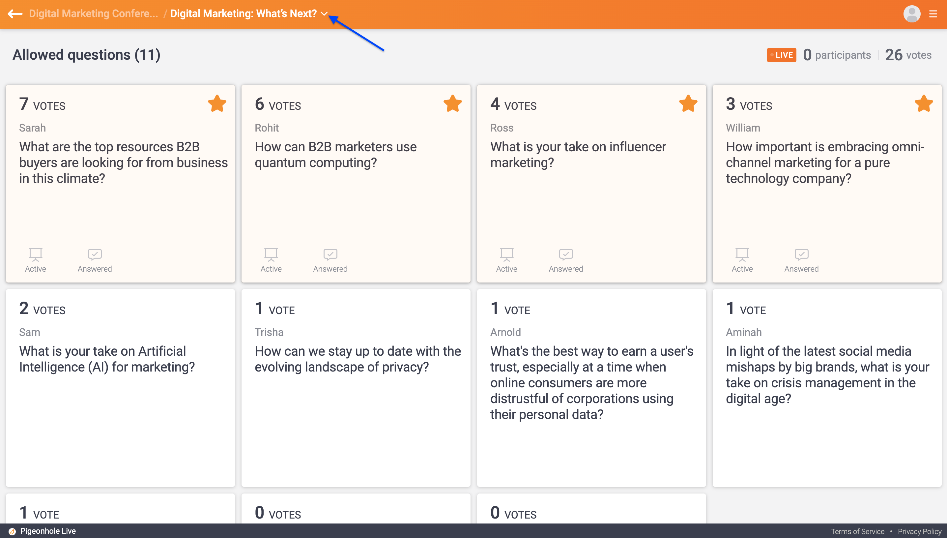Click the 4 VOTES count on Ross's card
The image size is (947, 538).
click(513, 104)
